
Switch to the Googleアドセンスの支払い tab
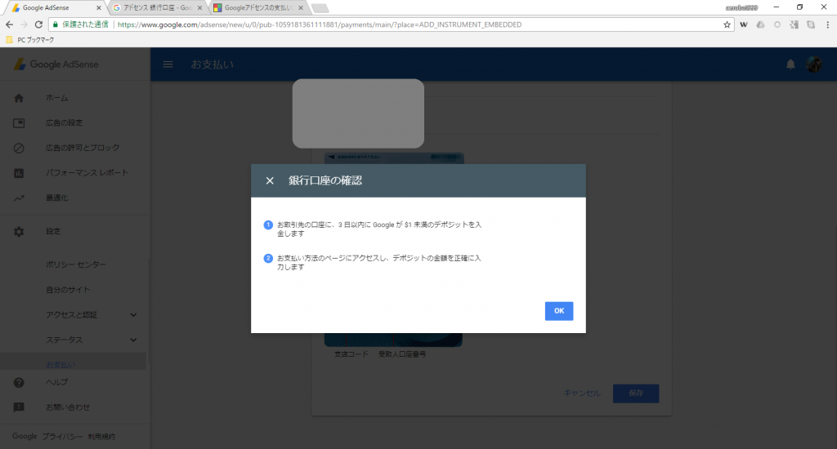(257, 7)
